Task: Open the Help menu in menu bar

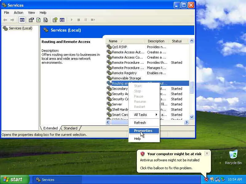Action: pyautogui.click(x=43, y=13)
